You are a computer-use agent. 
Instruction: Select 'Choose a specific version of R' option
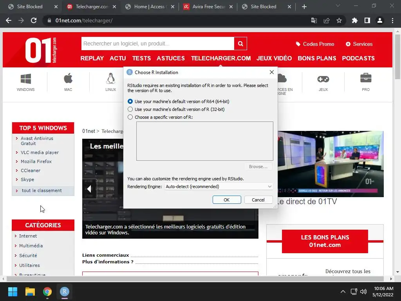pyautogui.click(x=130, y=117)
